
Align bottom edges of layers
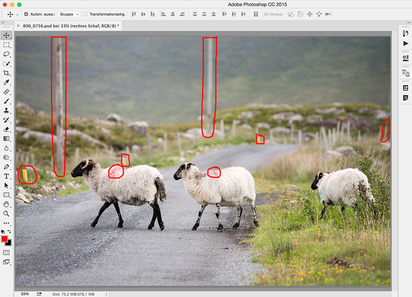tap(153, 14)
